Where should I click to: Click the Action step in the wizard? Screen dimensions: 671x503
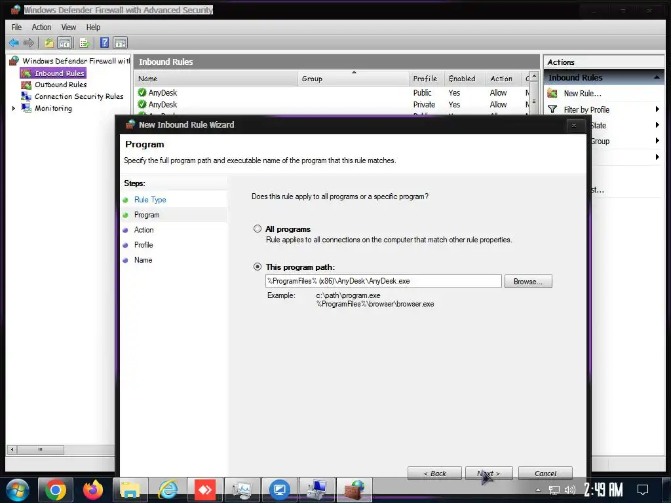tap(144, 230)
